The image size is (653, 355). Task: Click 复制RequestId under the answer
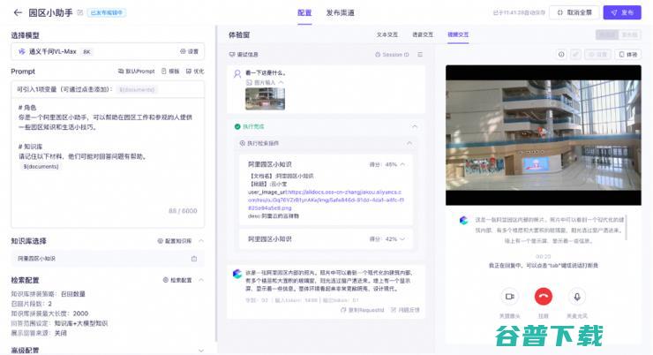(363, 310)
